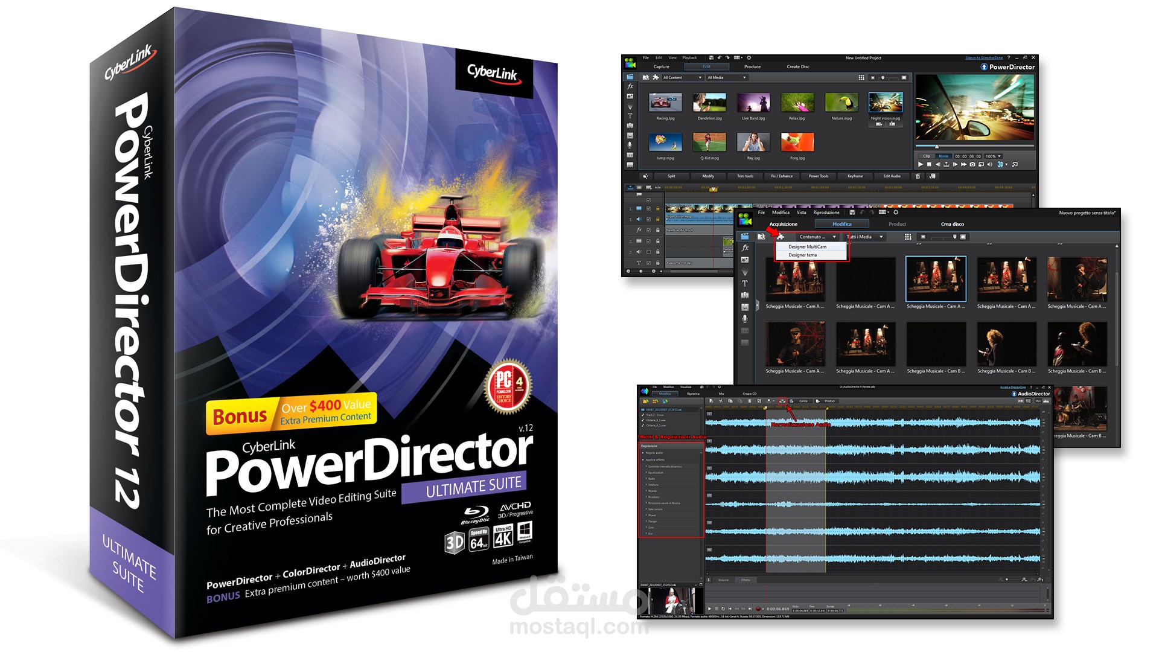Toggle 3D mode button under preview
Viewport: 1159px width, 652px height.
1000,164
